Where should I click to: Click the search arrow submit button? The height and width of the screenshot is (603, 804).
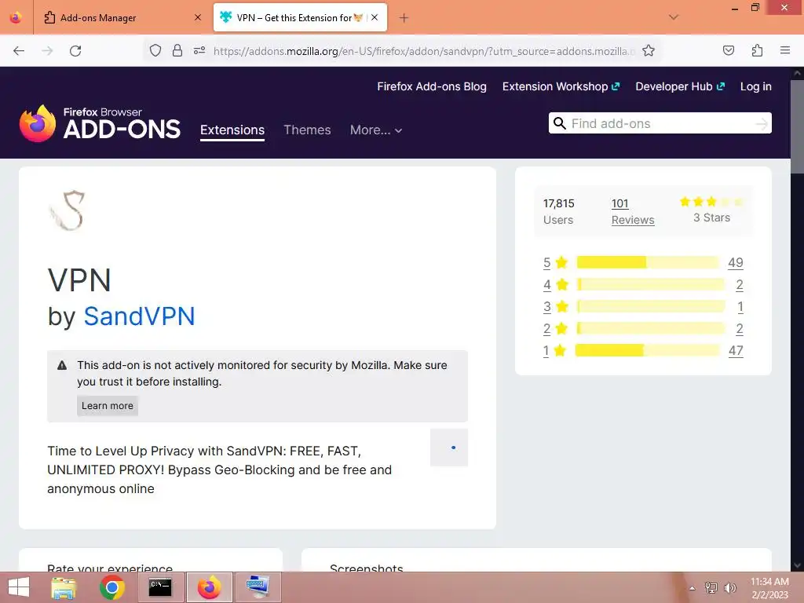tap(762, 123)
